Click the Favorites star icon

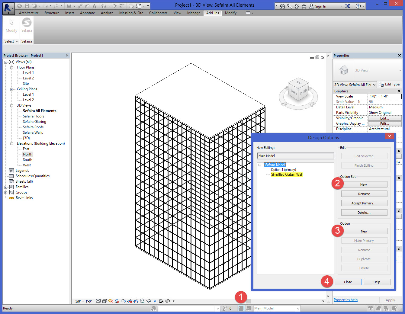(x=304, y=6)
